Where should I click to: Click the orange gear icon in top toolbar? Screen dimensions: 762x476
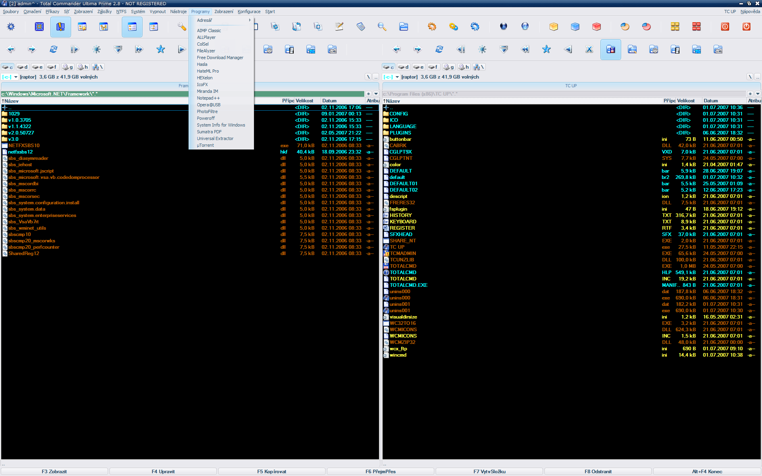point(432,27)
